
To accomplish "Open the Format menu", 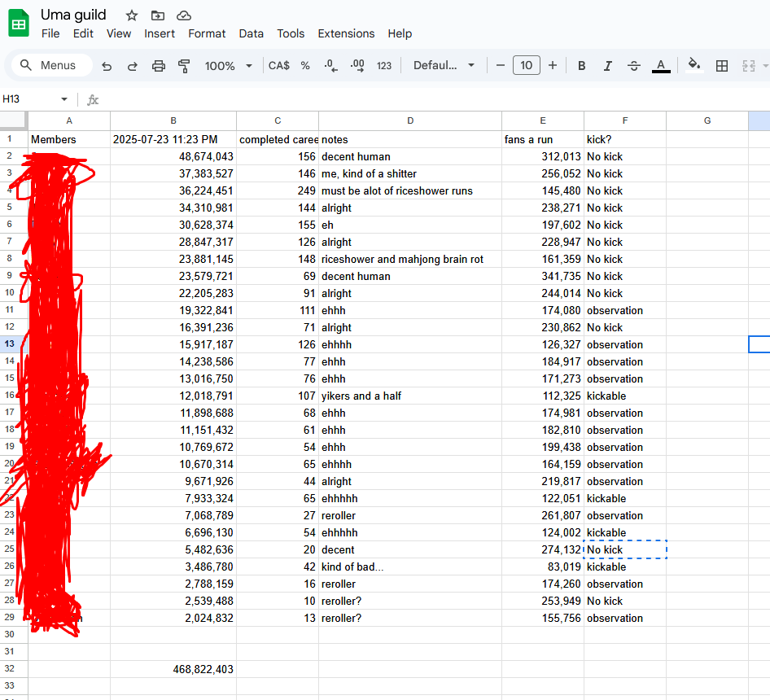I will click(x=207, y=33).
